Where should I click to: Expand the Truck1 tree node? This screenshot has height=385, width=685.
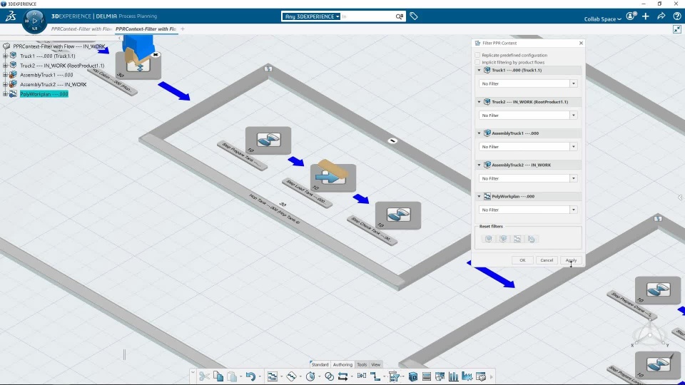(x=5, y=56)
